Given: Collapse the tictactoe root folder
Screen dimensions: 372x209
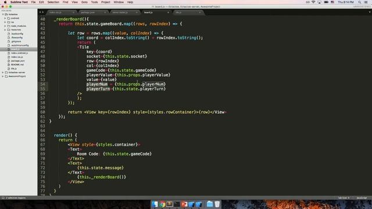Looking at the screenshot, I should point(3,14).
